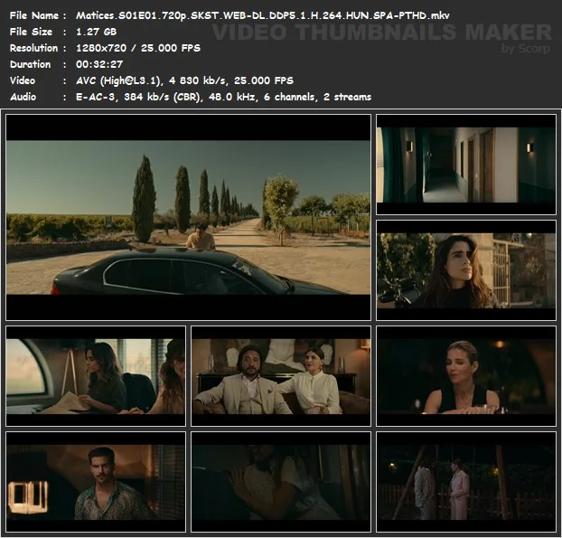Select thumbnail of man in patterned shirt
Image resolution: width=562 pixels, height=538 pixels.
96,482
